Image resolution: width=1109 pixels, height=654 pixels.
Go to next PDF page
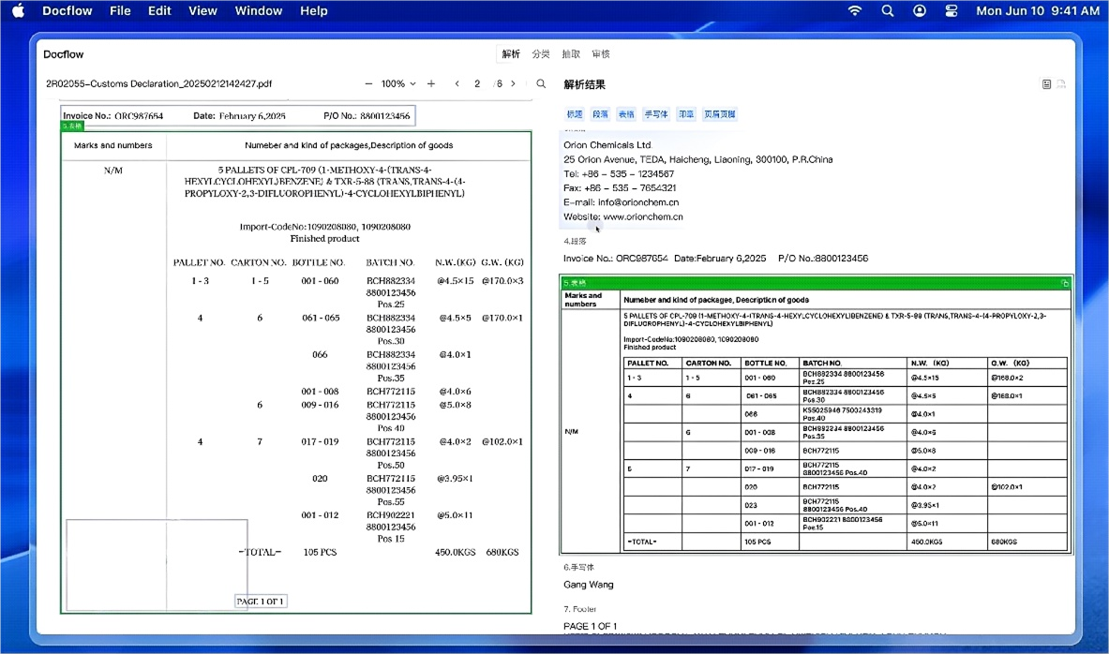click(513, 84)
